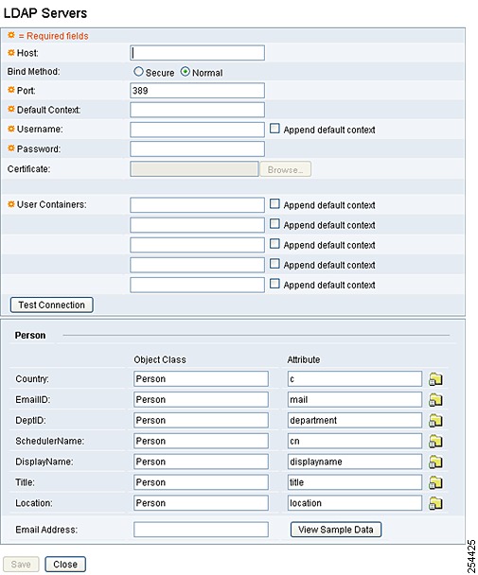The height and width of the screenshot is (575, 478).
Task: Focus the Password input field
Action: (197, 149)
